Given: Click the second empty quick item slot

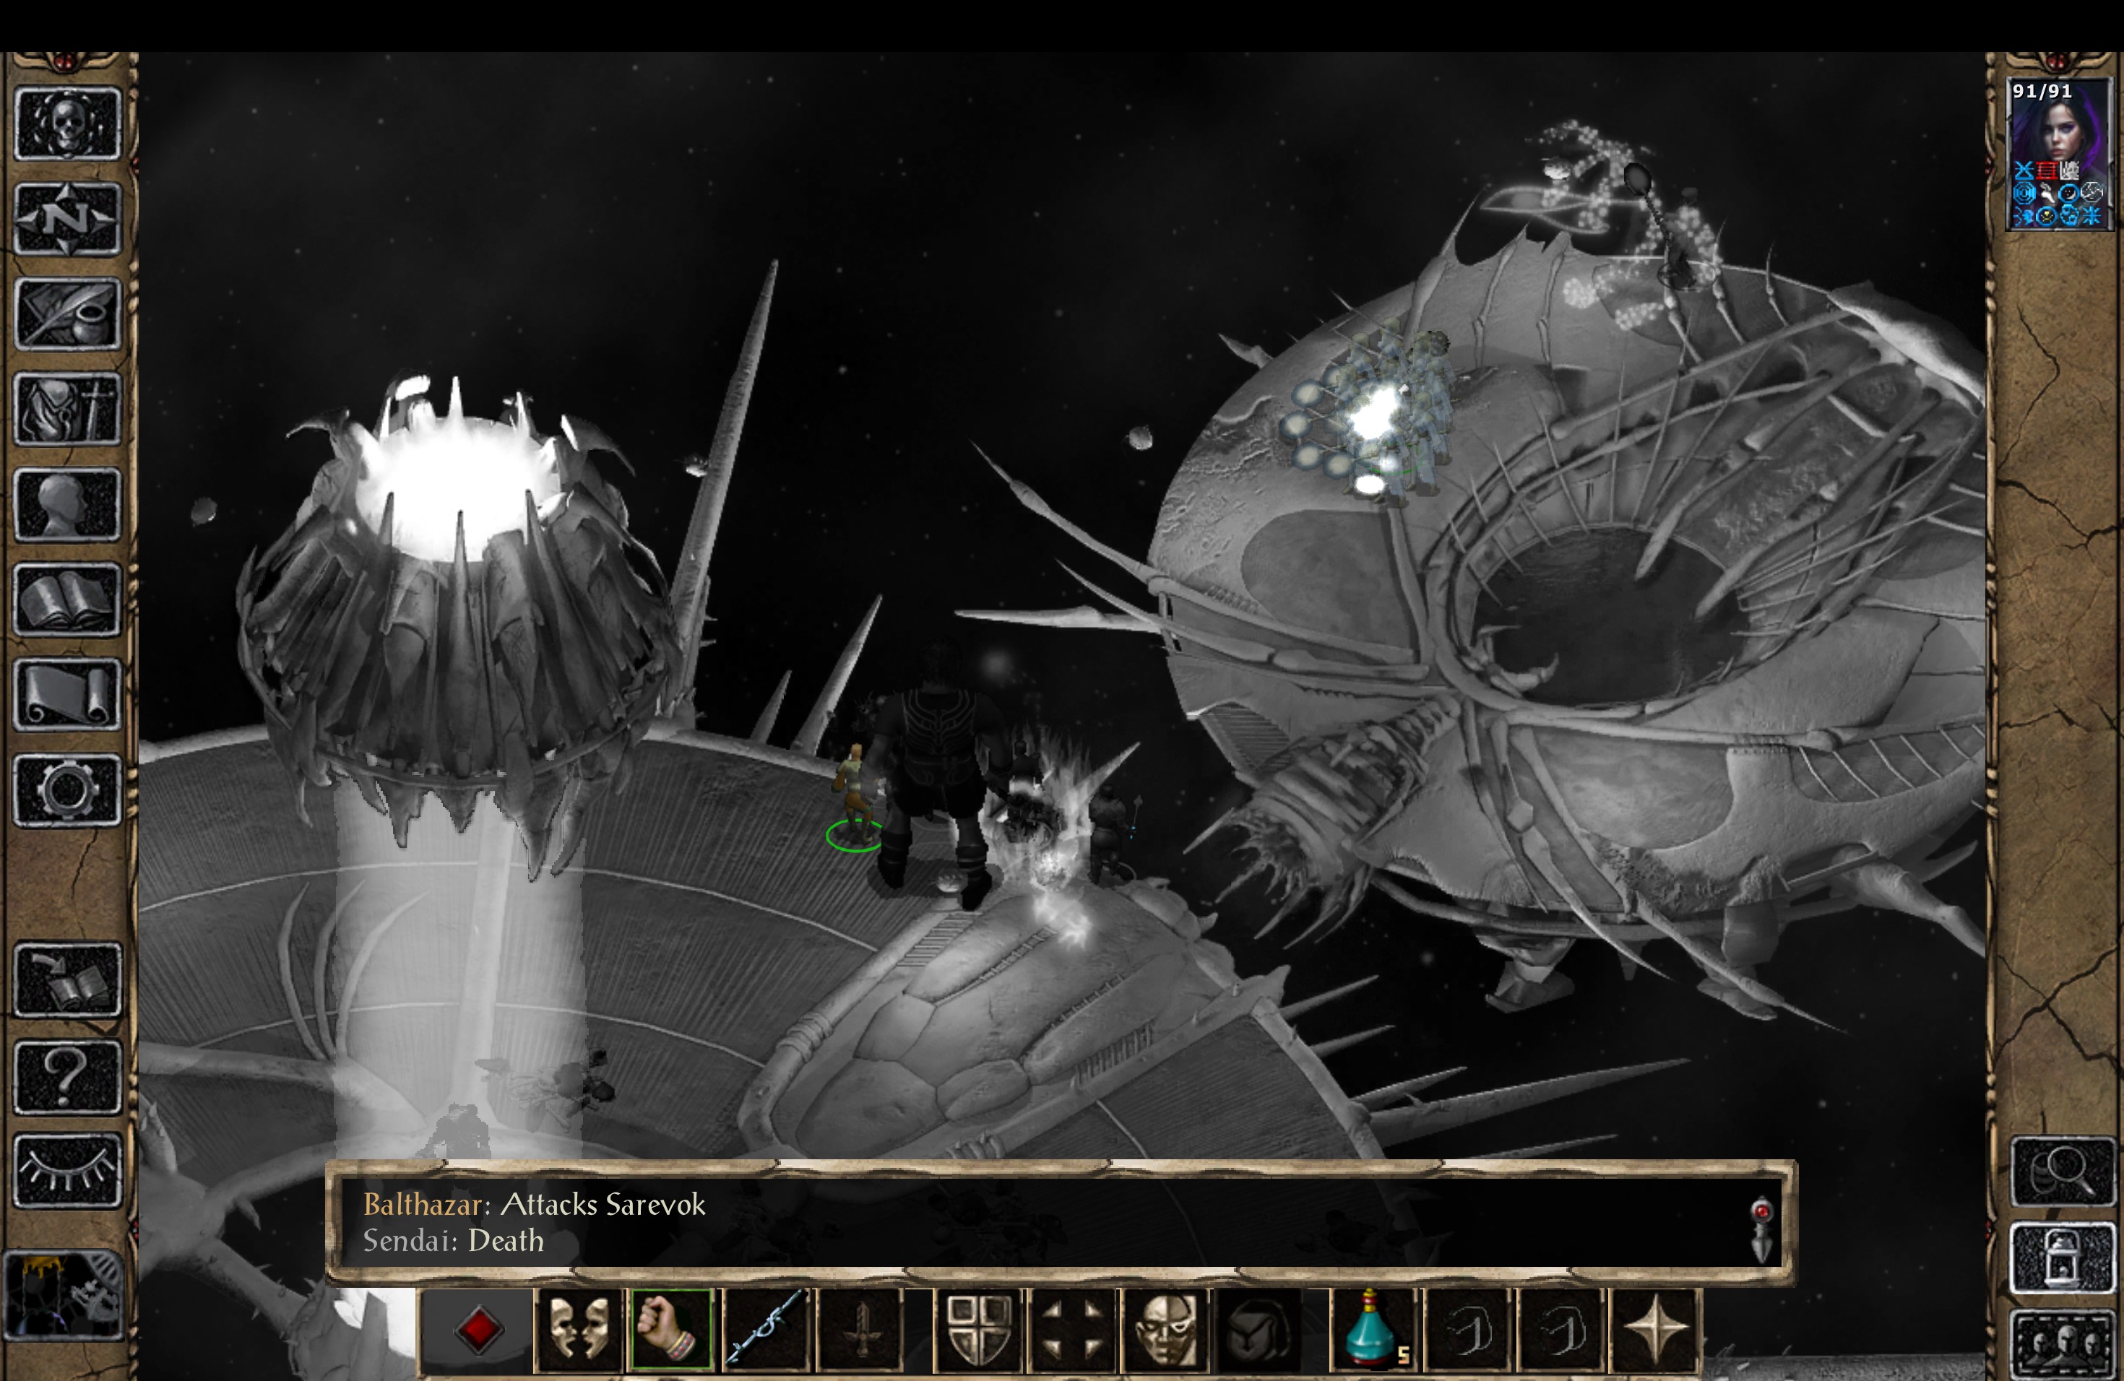Looking at the screenshot, I should coord(1561,1330).
